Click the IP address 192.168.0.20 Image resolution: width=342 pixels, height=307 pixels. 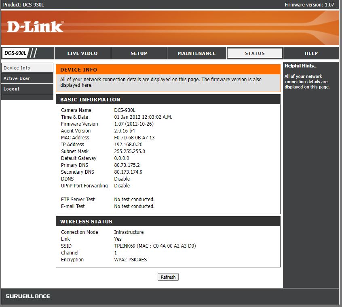tap(128, 145)
